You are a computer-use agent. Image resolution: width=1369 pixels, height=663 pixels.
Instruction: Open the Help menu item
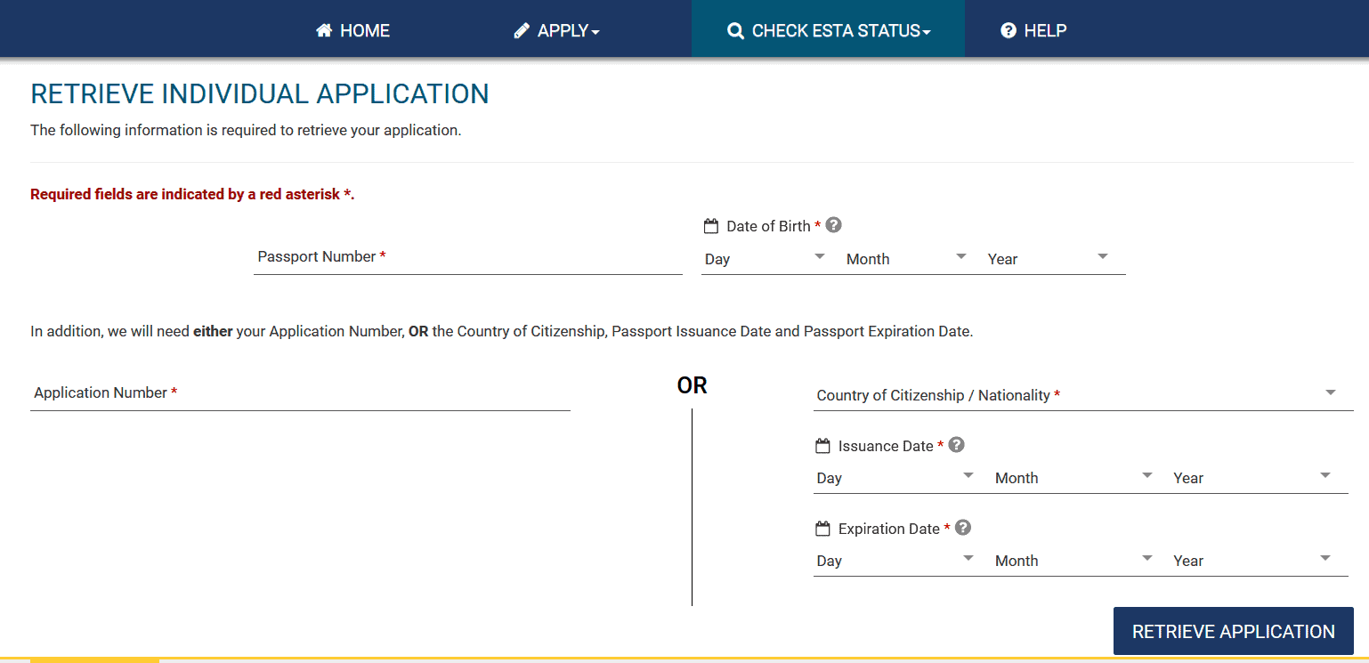coord(1033,31)
